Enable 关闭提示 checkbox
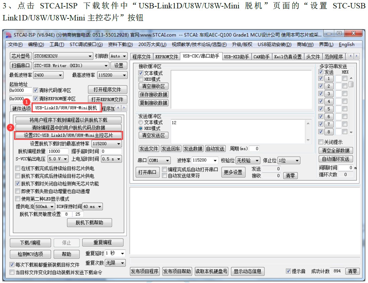 (321, 142)
